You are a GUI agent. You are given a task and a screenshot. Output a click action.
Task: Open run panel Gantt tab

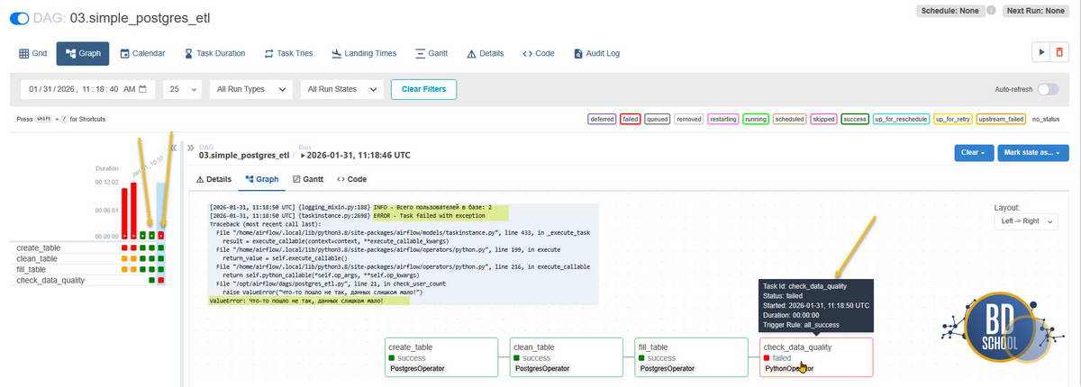[x=308, y=179]
